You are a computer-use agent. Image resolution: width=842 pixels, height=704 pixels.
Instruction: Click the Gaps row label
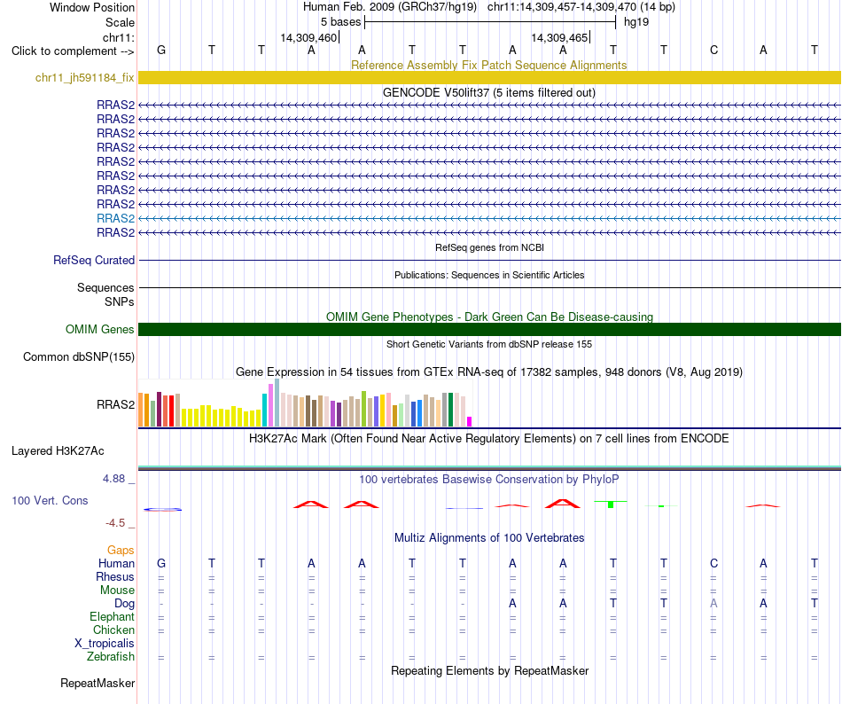pyautogui.click(x=121, y=550)
